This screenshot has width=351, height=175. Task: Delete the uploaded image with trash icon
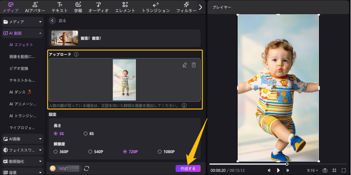[x=193, y=65]
